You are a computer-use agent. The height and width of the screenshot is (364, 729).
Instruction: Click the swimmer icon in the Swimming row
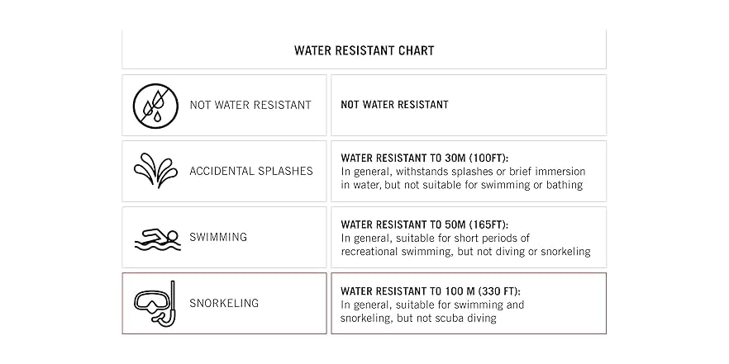[x=156, y=238]
